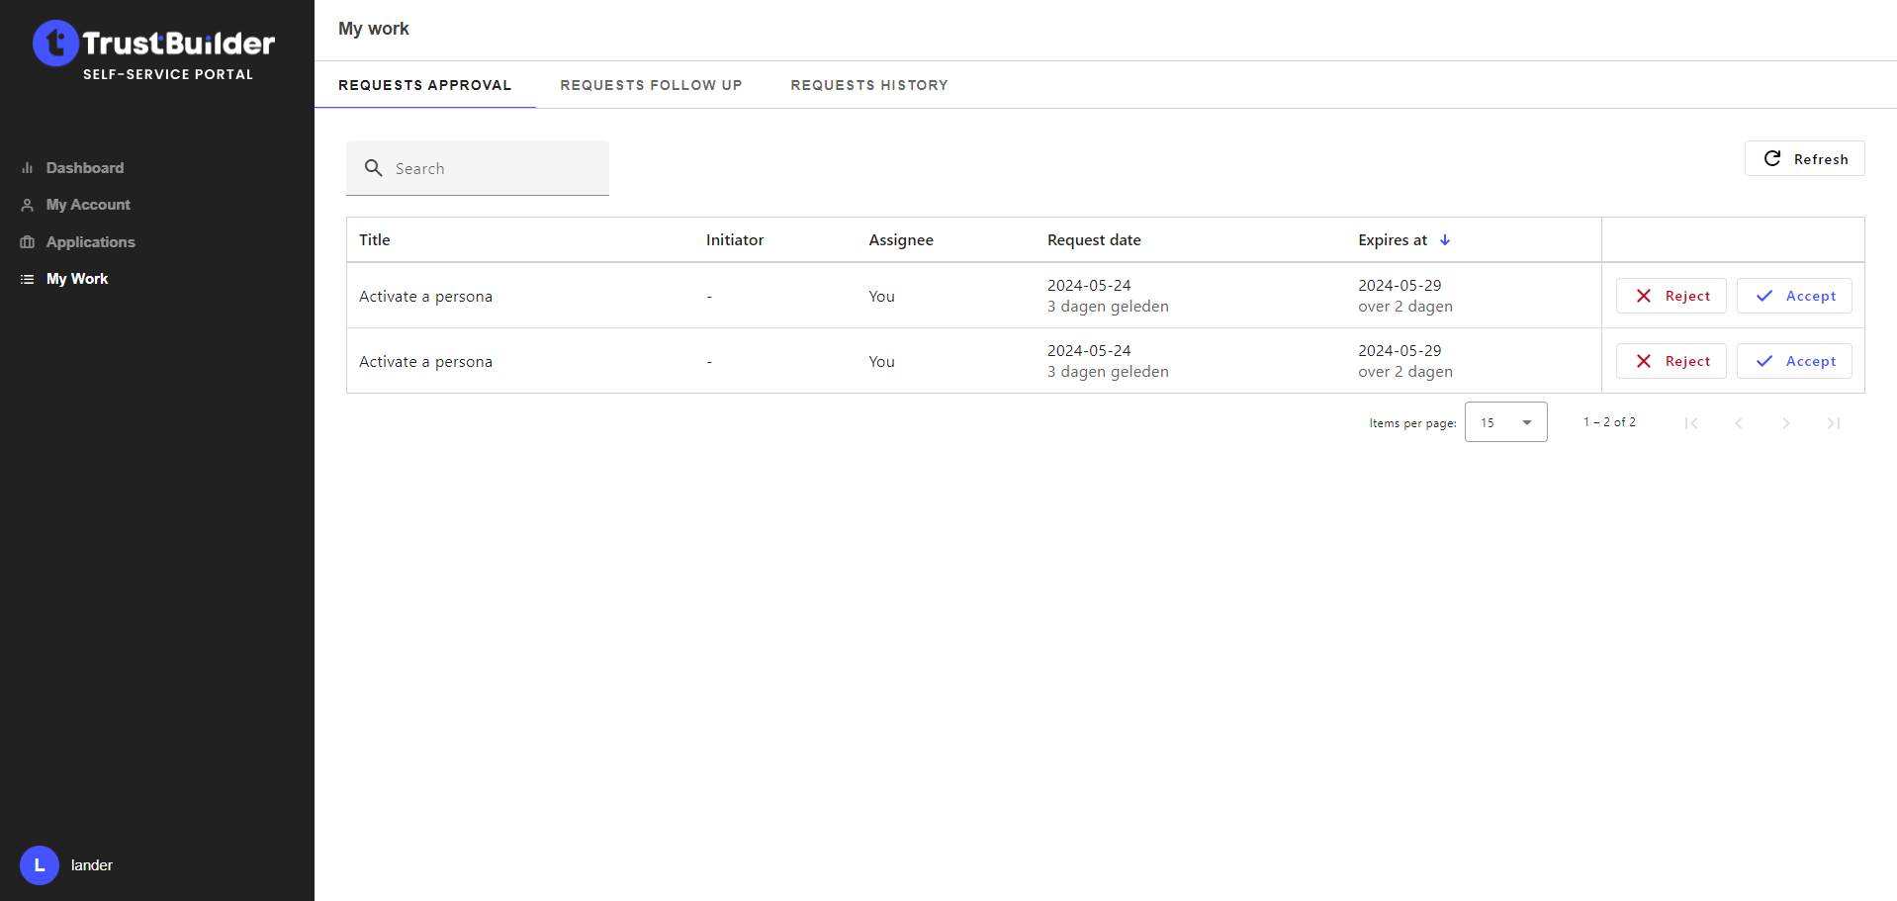Refresh the requests list
The height and width of the screenshot is (901, 1897).
(1804, 159)
